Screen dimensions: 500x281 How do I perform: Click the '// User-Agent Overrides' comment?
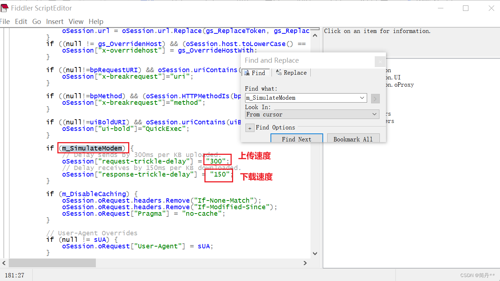coord(92,233)
